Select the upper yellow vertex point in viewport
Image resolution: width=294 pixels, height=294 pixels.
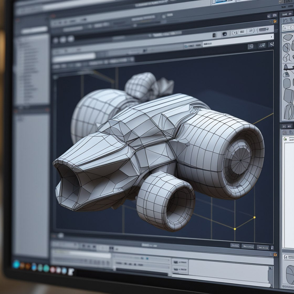pos(254,217)
